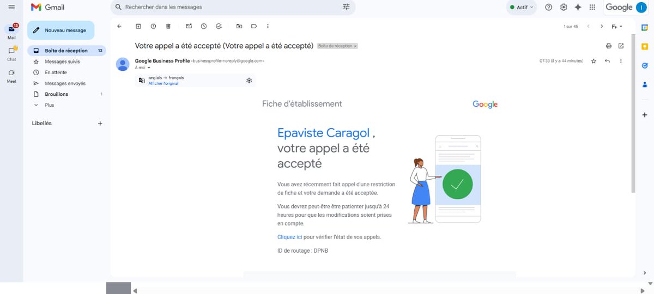Screen dimensions: 654x294
Task: Open Chat in the left rail
Action: click(11, 53)
